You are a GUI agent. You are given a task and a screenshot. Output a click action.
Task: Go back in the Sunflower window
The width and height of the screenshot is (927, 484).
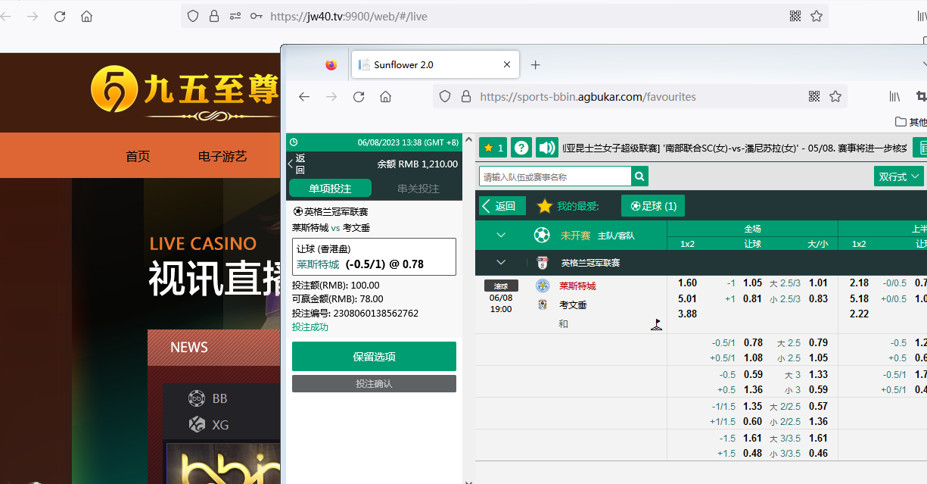tap(304, 97)
